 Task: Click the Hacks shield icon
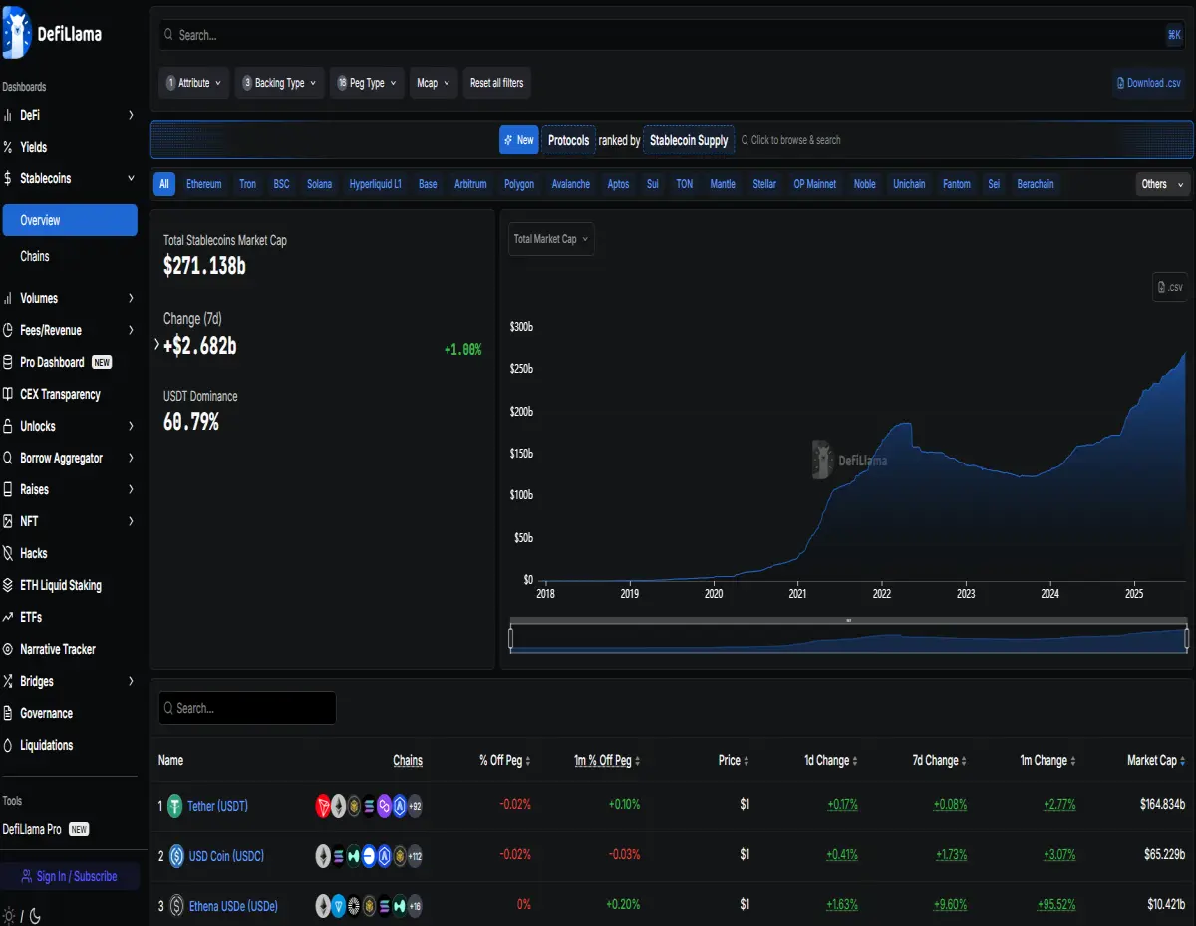pyautogui.click(x=8, y=553)
